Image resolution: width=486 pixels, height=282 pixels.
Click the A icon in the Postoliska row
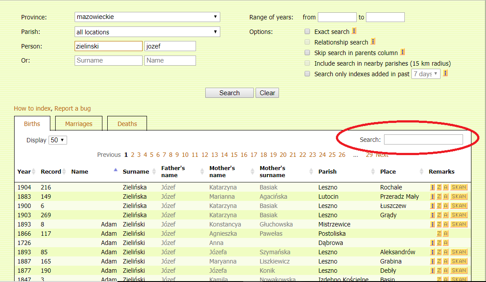click(x=446, y=234)
